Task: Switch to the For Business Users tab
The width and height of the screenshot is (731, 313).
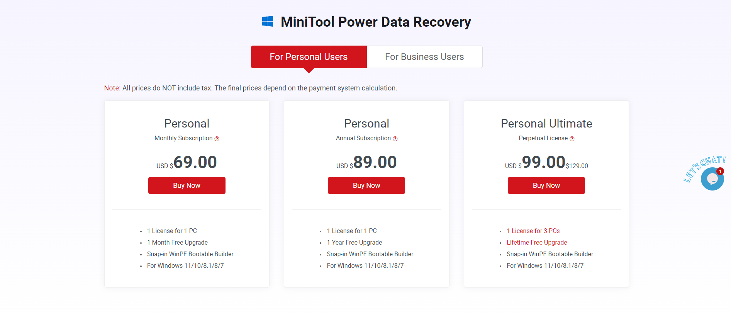Action: (x=424, y=57)
